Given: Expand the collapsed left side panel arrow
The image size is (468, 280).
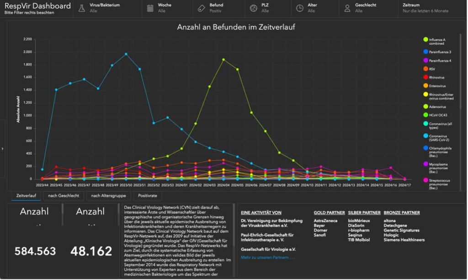Looking at the screenshot, I should point(2,148).
